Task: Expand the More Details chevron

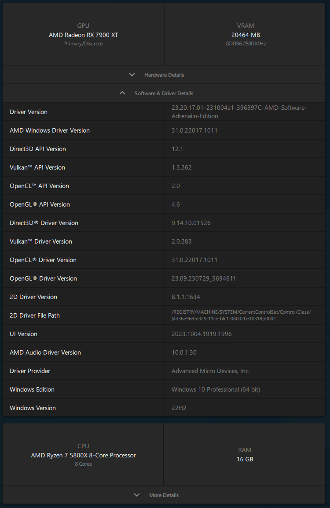Action: click(x=137, y=495)
